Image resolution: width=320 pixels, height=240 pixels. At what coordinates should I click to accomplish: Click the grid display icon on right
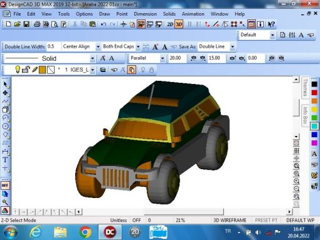coord(296,151)
